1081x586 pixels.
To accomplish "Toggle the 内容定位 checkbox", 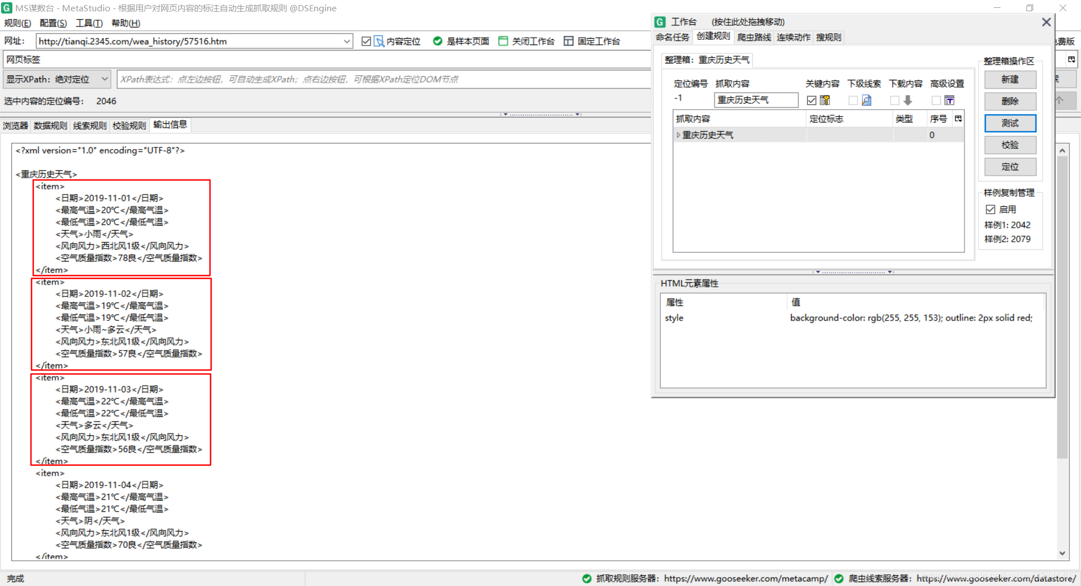I will (366, 41).
